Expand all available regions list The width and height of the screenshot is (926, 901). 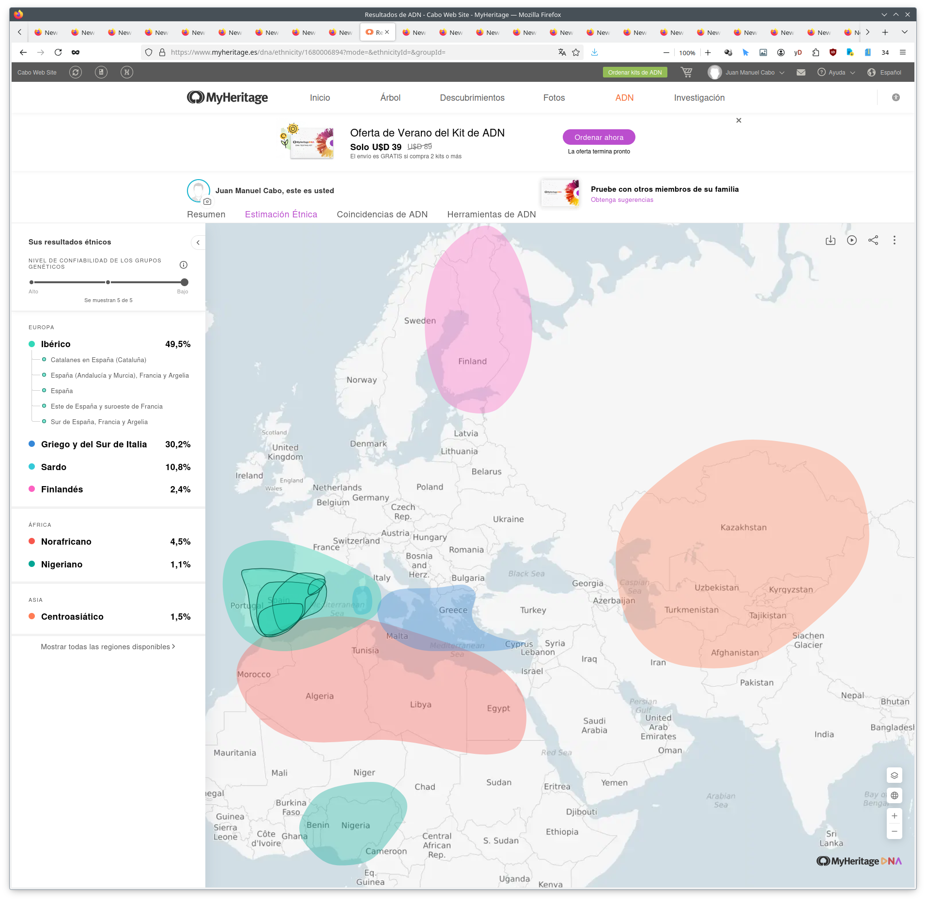pyautogui.click(x=108, y=647)
